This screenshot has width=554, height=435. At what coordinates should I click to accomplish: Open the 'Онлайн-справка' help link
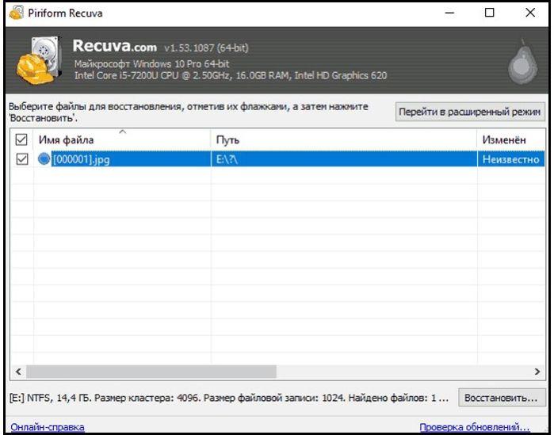pyautogui.click(x=48, y=427)
